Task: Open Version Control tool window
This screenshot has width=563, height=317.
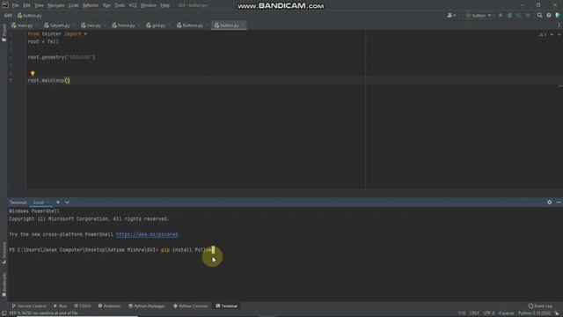Action: pos(29,306)
